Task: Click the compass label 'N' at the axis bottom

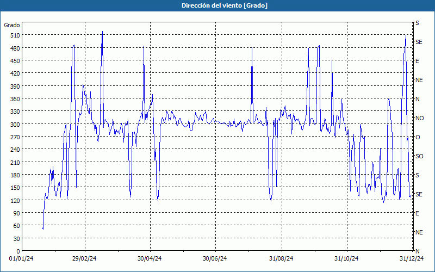Action: 418,251
